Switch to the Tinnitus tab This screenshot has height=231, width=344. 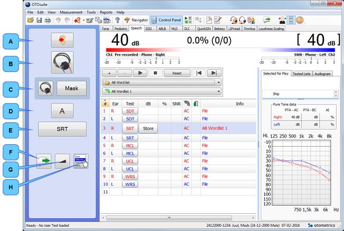pos(249,29)
